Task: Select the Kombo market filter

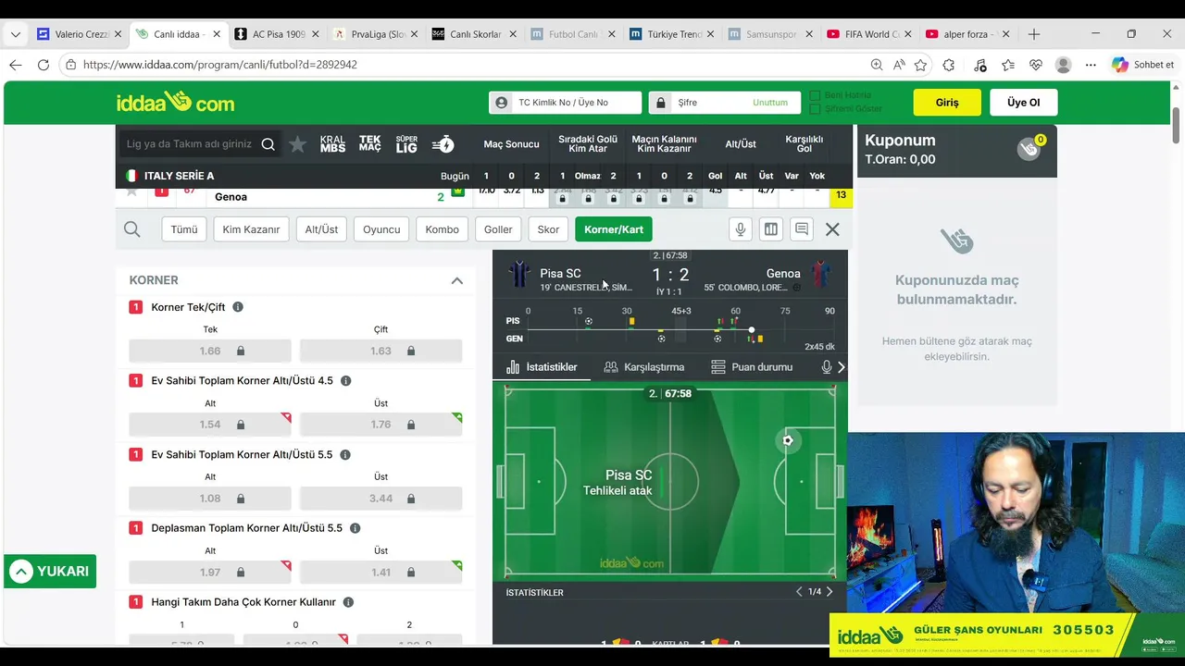Action: [x=442, y=229]
